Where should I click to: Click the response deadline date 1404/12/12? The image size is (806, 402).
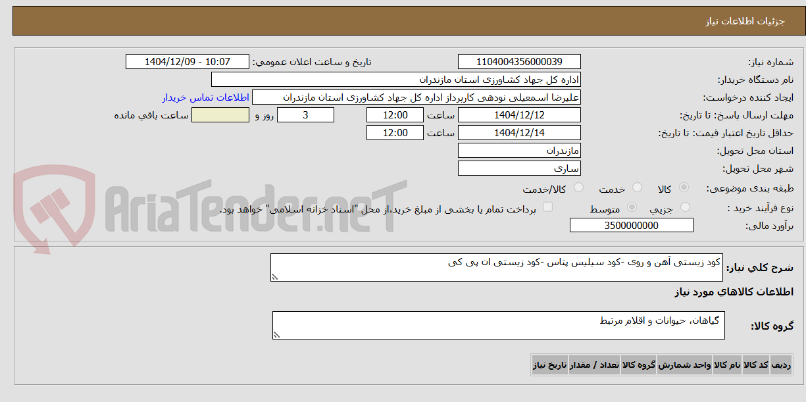(519, 115)
